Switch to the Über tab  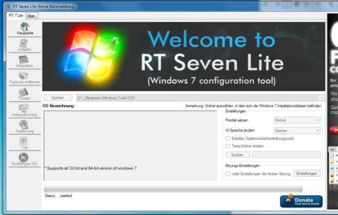point(31,16)
